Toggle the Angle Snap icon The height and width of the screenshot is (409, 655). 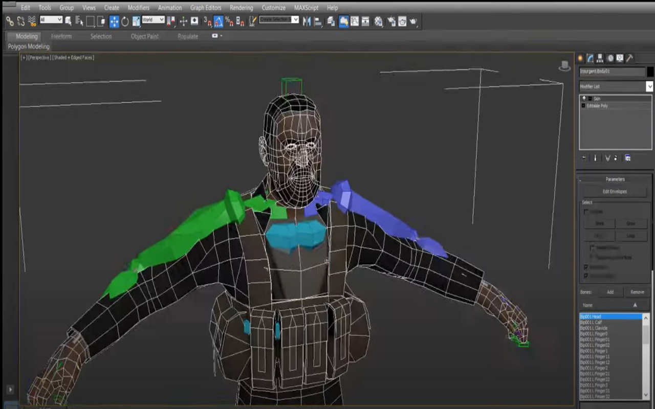coord(219,21)
